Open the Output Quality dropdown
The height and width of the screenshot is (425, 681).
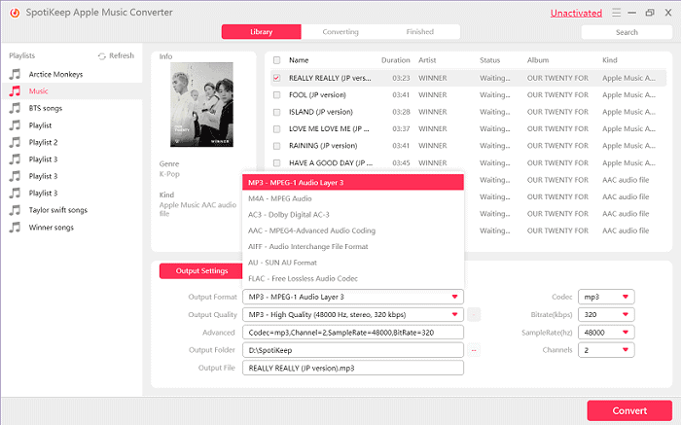352,314
